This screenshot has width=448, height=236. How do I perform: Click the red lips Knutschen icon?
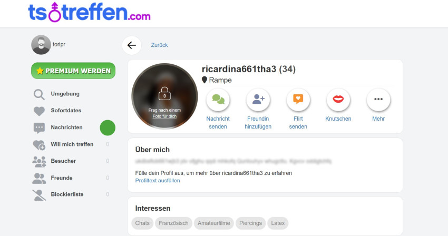coord(338,100)
